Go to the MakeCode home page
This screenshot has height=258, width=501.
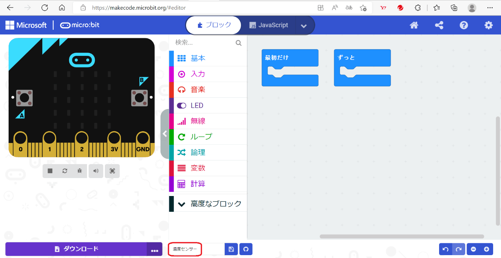click(414, 25)
